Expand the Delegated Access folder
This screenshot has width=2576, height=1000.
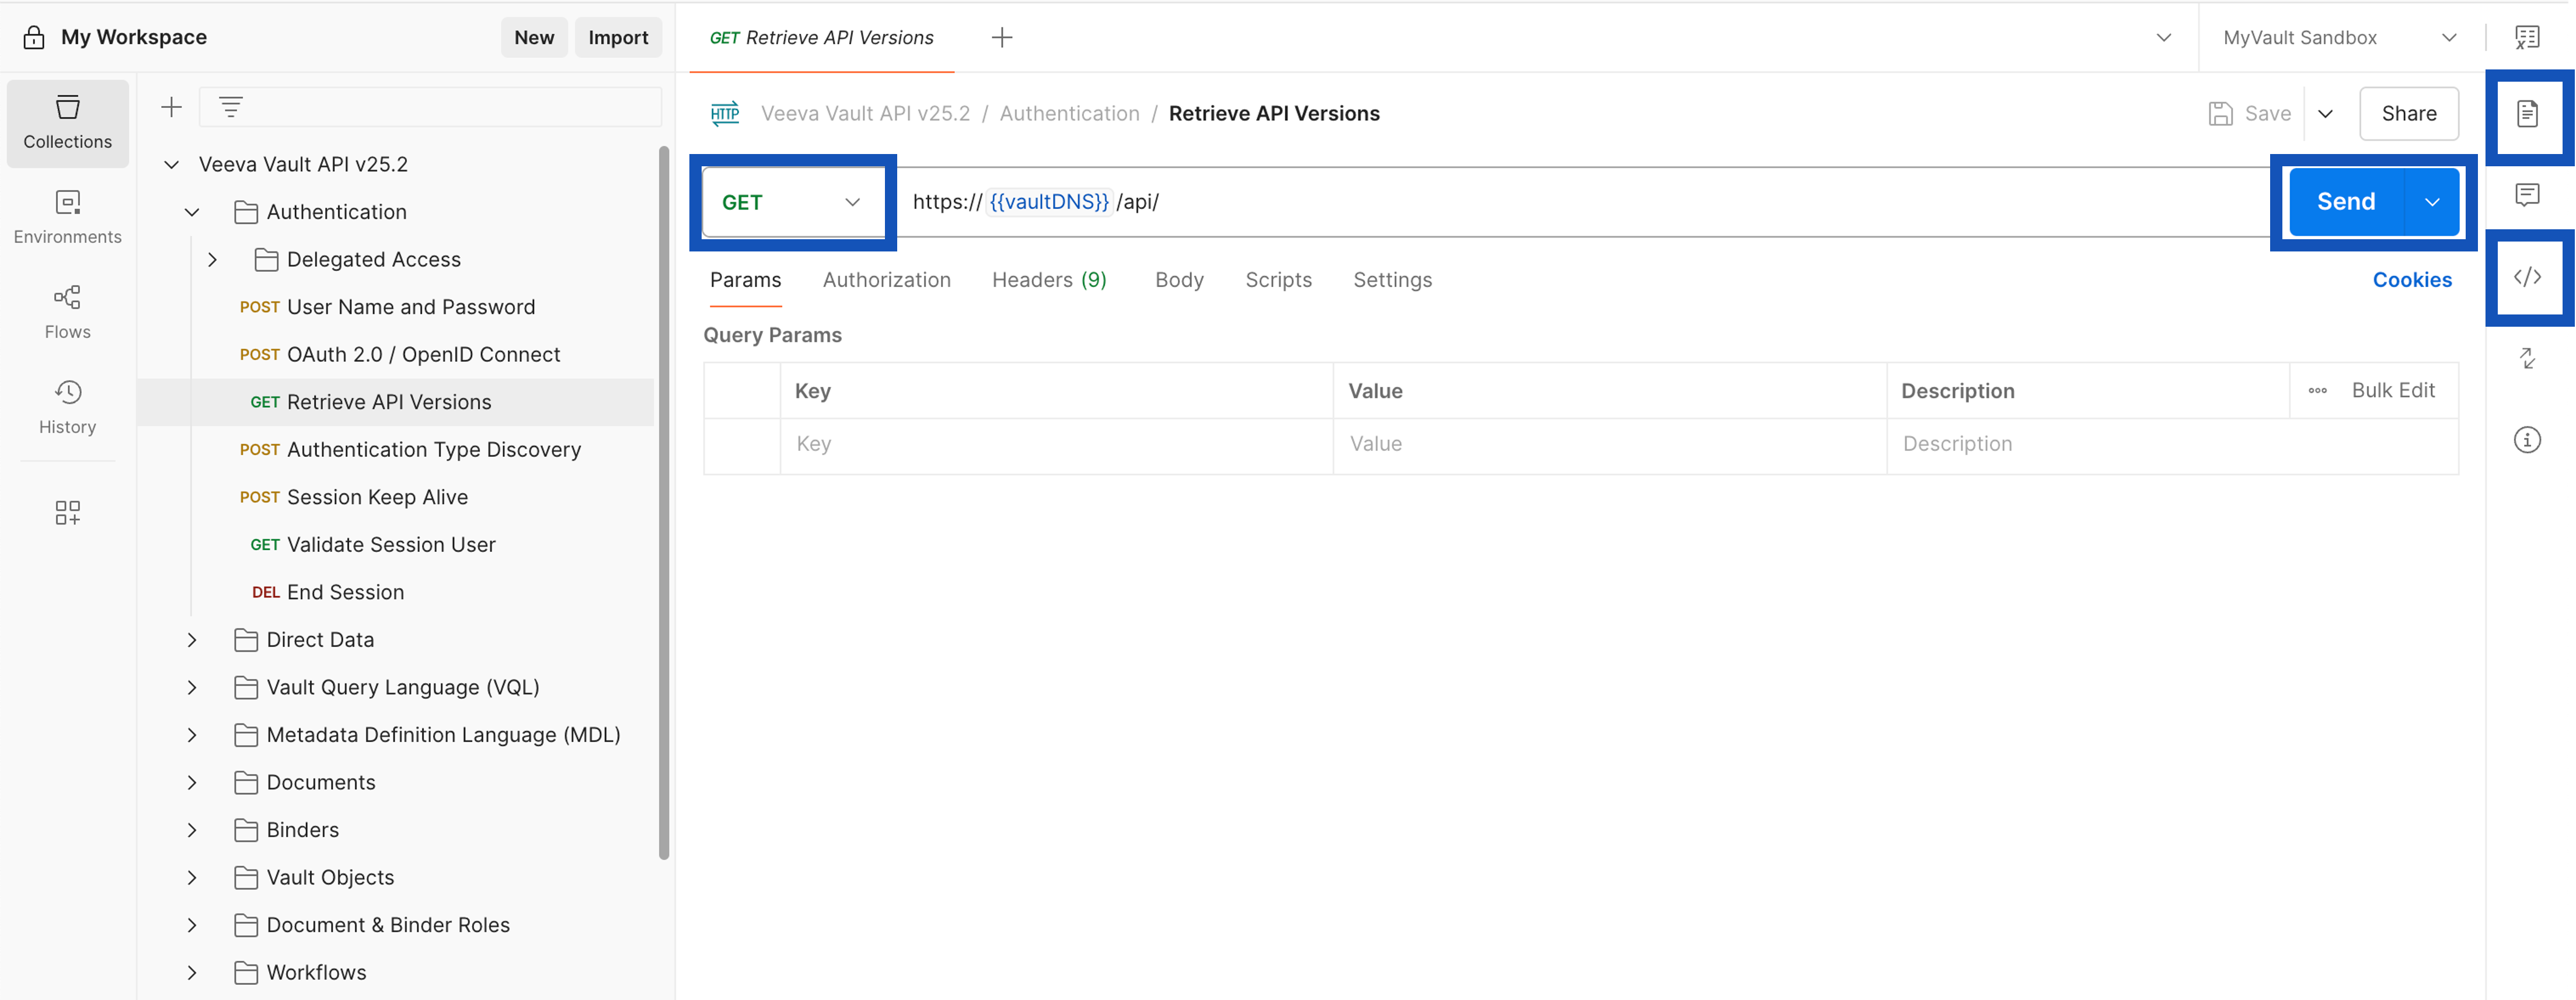point(212,260)
